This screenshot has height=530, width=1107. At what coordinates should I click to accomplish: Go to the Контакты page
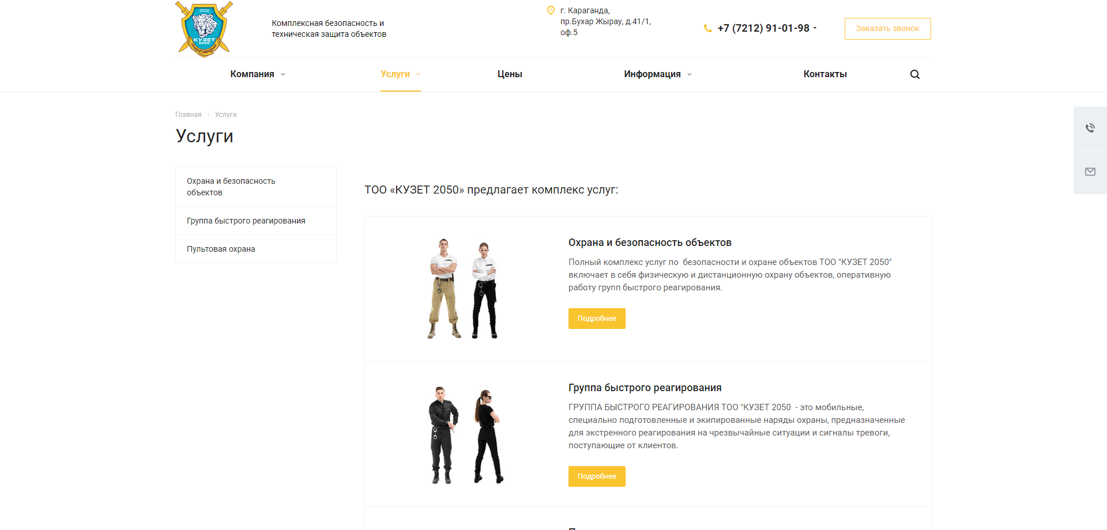click(825, 74)
